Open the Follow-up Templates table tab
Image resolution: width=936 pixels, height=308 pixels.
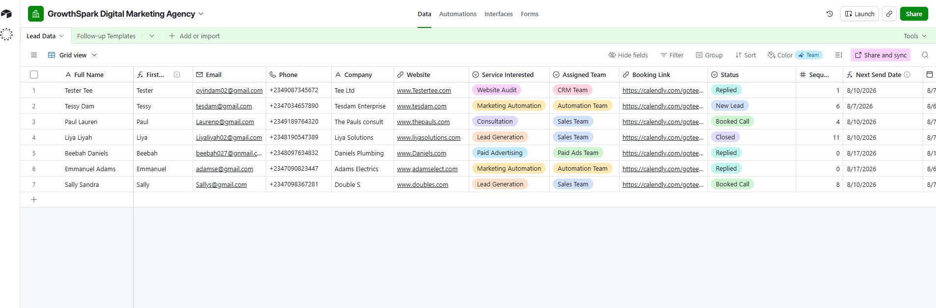pos(106,36)
